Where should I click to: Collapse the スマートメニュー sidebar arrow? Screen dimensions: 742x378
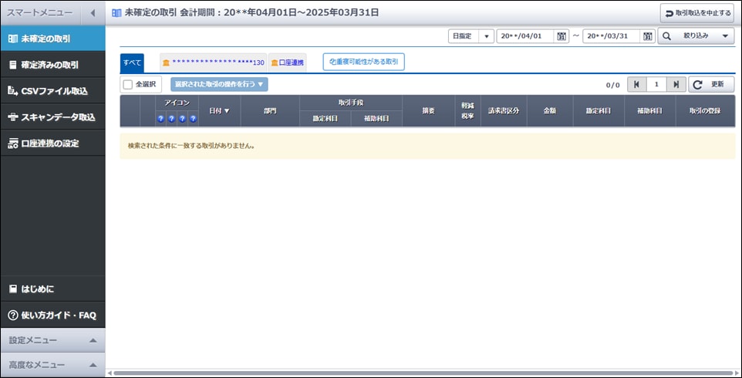(93, 13)
